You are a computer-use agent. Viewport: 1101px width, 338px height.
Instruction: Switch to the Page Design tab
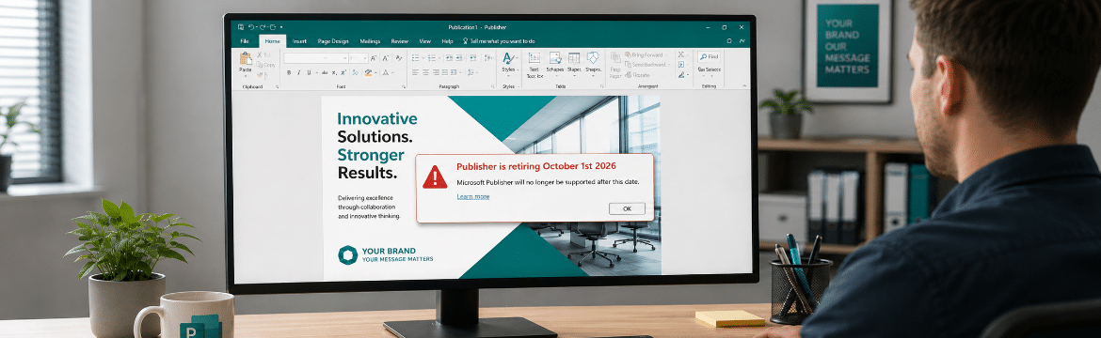[333, 41]
